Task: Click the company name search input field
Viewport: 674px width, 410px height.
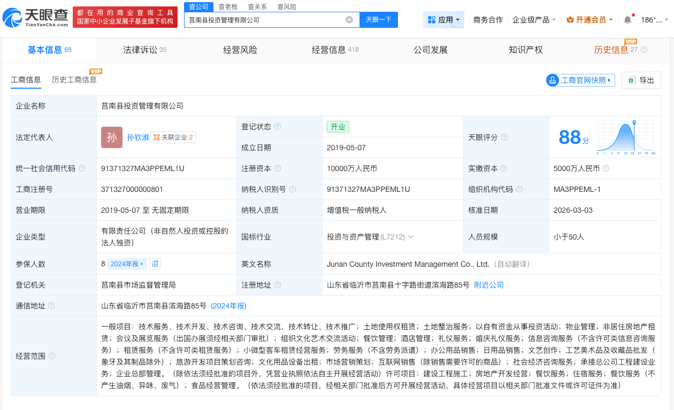Action: [x=265, y=20]
